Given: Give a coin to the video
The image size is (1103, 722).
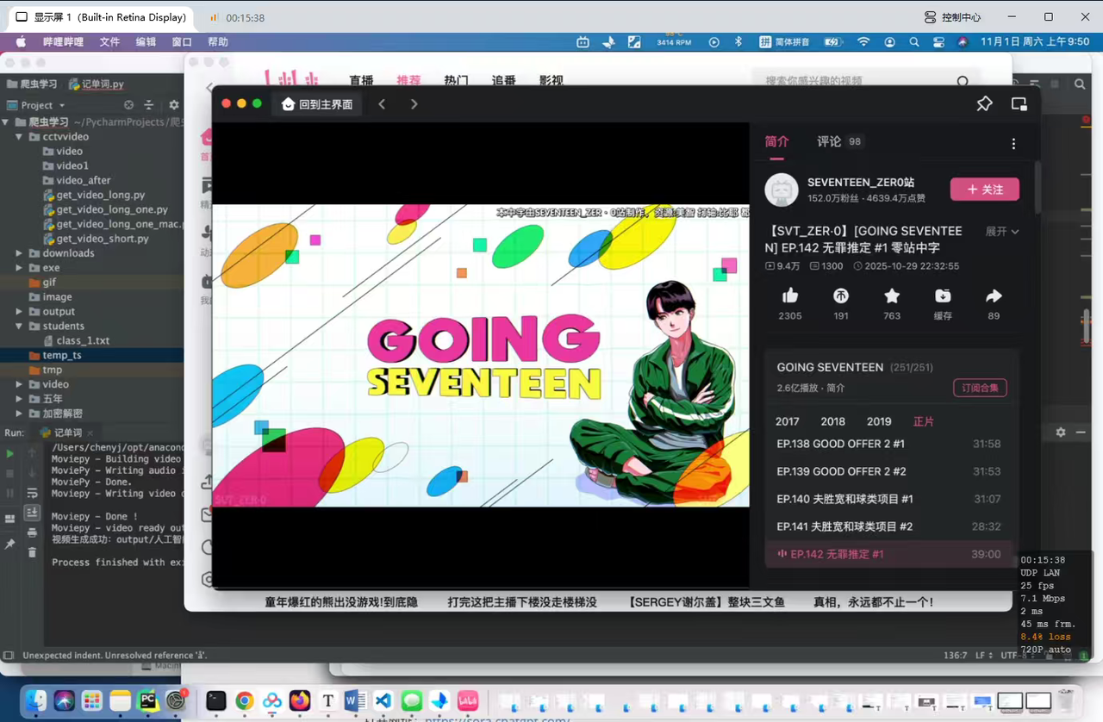Looking at the screenshot, I should (841, 296).
